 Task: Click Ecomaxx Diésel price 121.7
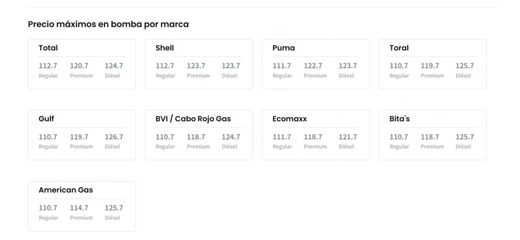click(348, 136)
